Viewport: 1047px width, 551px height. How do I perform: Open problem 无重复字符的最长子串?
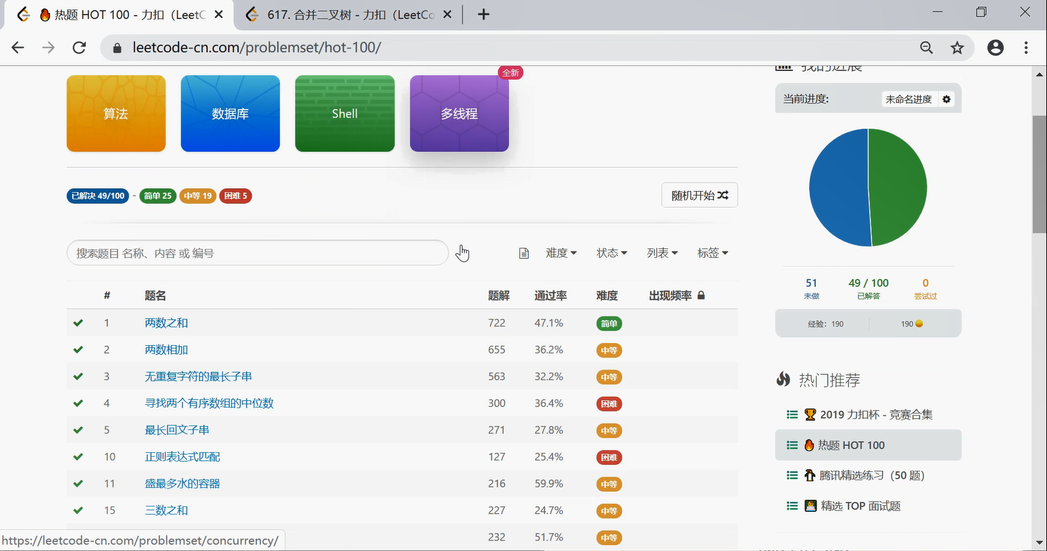[198, 376]
